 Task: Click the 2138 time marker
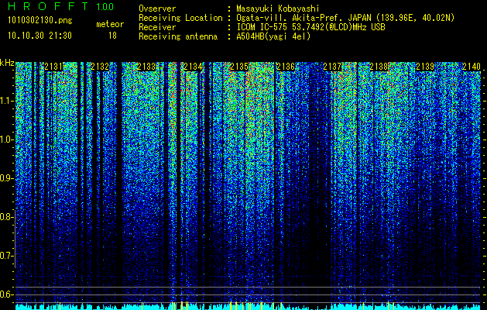(379, 67)
